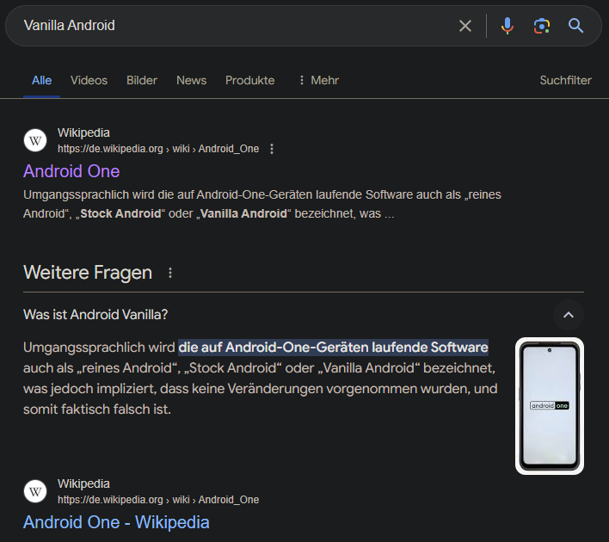Open the 'Android One' result link

(71, 171)
